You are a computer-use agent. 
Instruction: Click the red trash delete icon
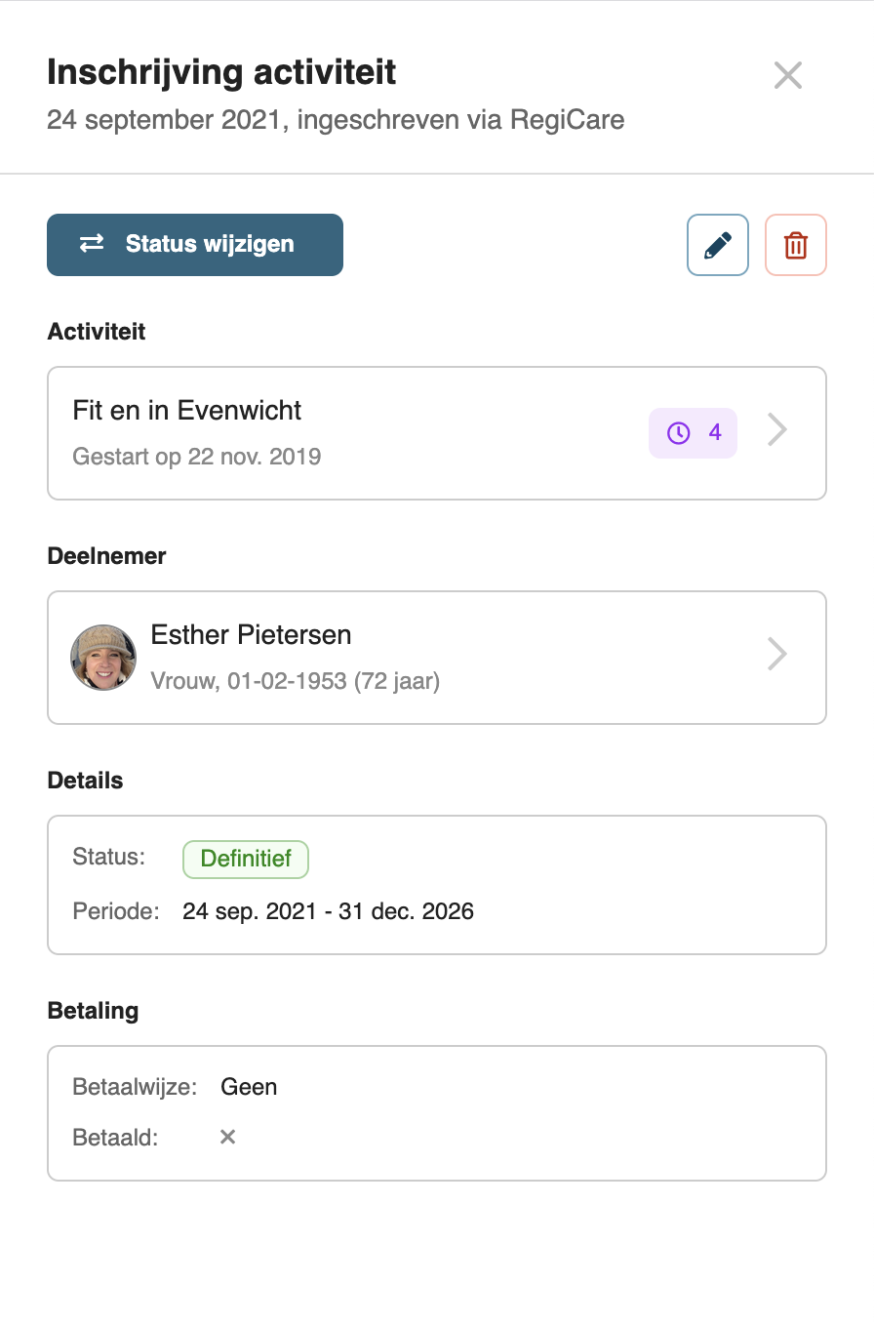point(796,245)
